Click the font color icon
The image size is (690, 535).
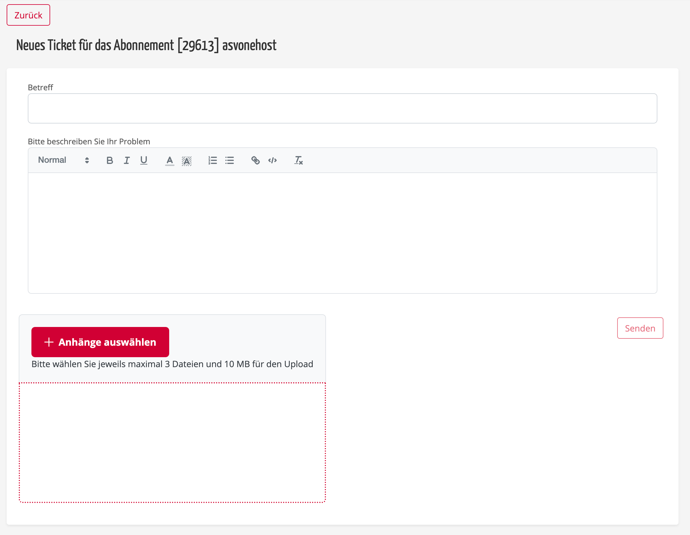170,161
